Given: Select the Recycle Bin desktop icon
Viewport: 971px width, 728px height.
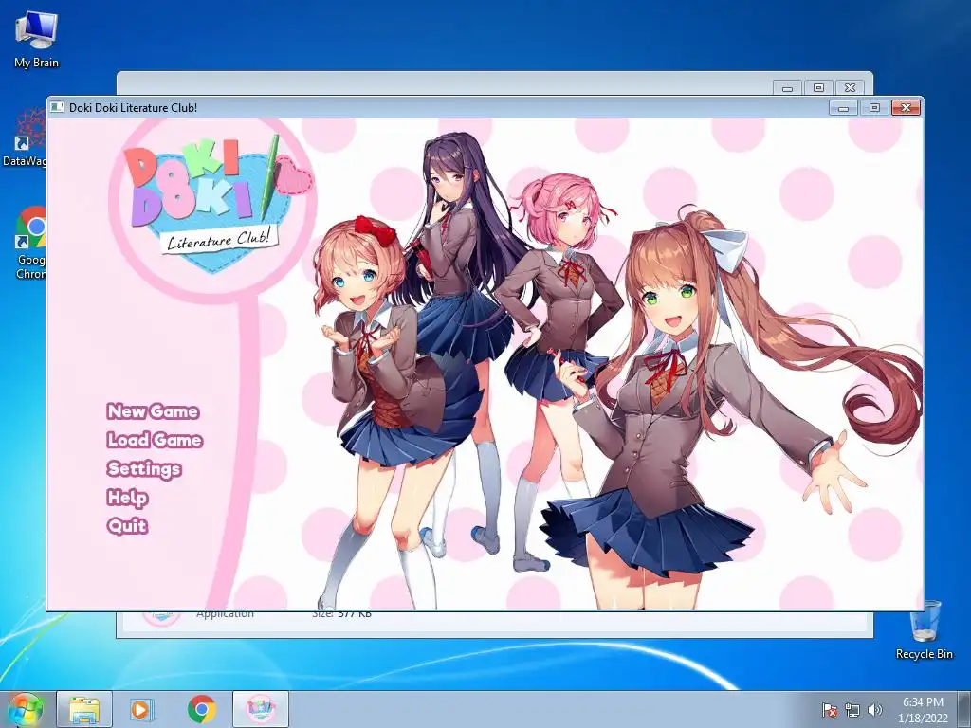Looking at the screenshot, I should point(925,630).
